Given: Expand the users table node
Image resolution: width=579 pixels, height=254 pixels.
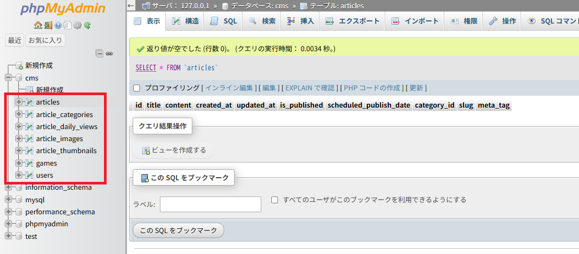Looking at the screenshot, I should click(19, 175).
